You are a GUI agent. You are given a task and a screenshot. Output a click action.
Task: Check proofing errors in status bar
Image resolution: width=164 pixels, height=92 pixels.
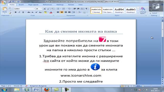26,86
